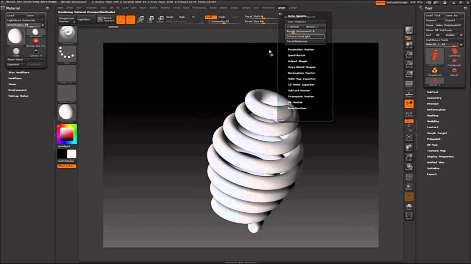Click the Move view icon on right shelf
This screenshot has width=471, height=264.
click(x=409, y=148)
